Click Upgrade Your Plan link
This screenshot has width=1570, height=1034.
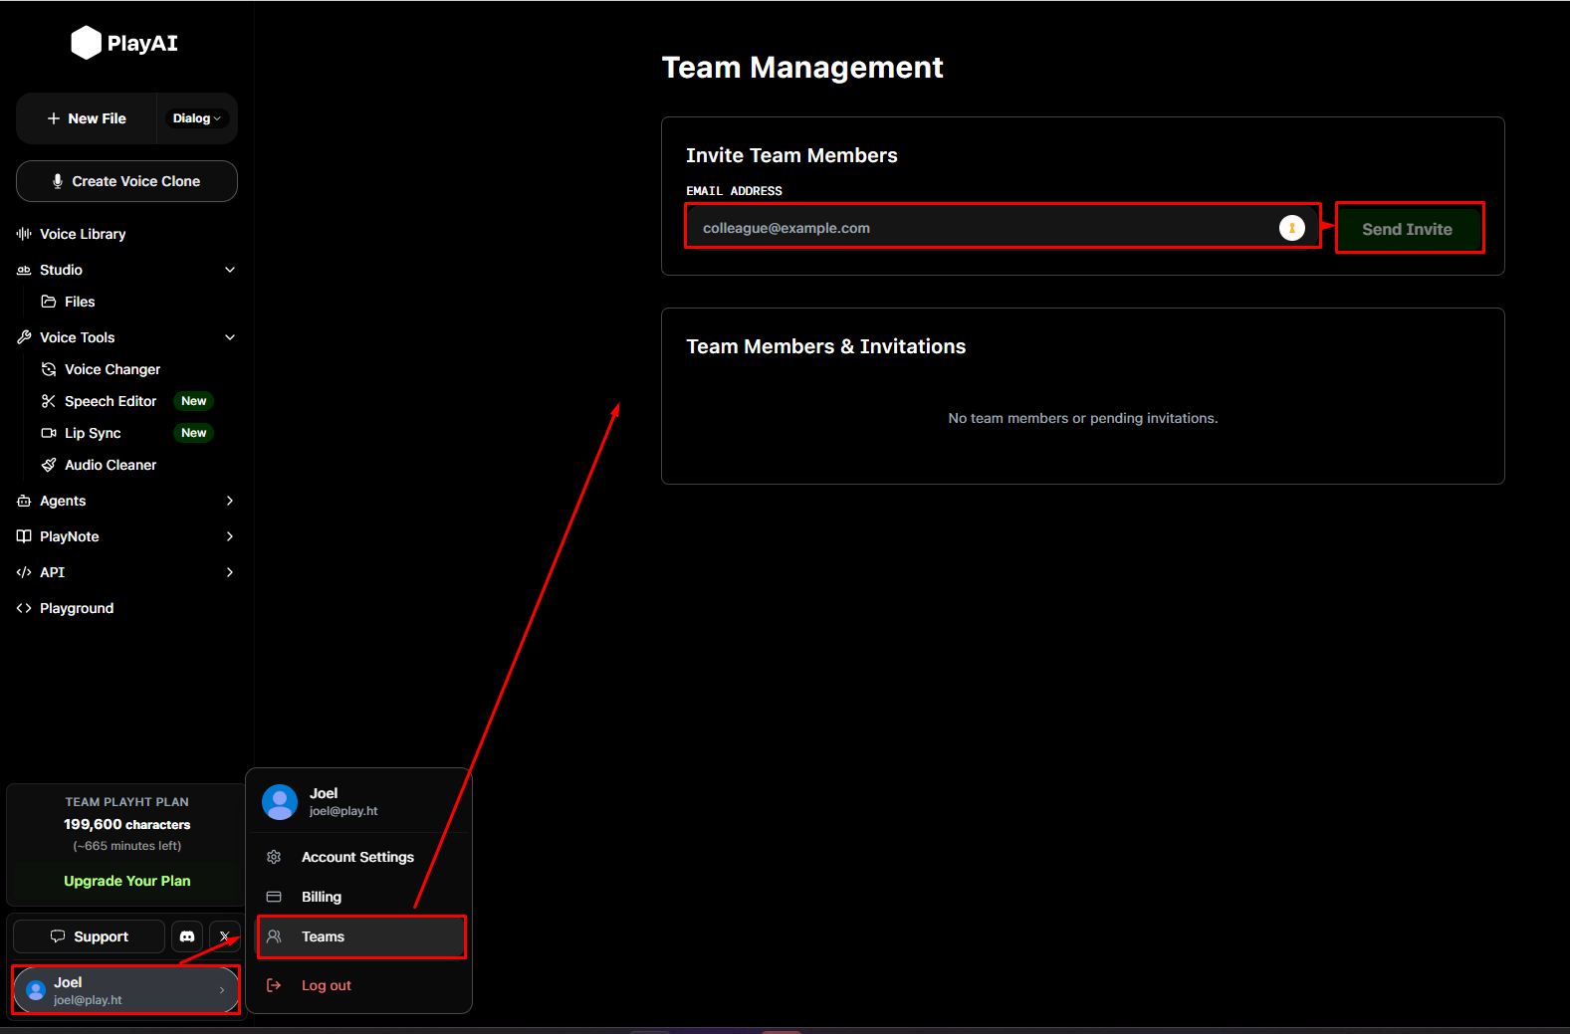pyautogui.click(x=127, y=881)
